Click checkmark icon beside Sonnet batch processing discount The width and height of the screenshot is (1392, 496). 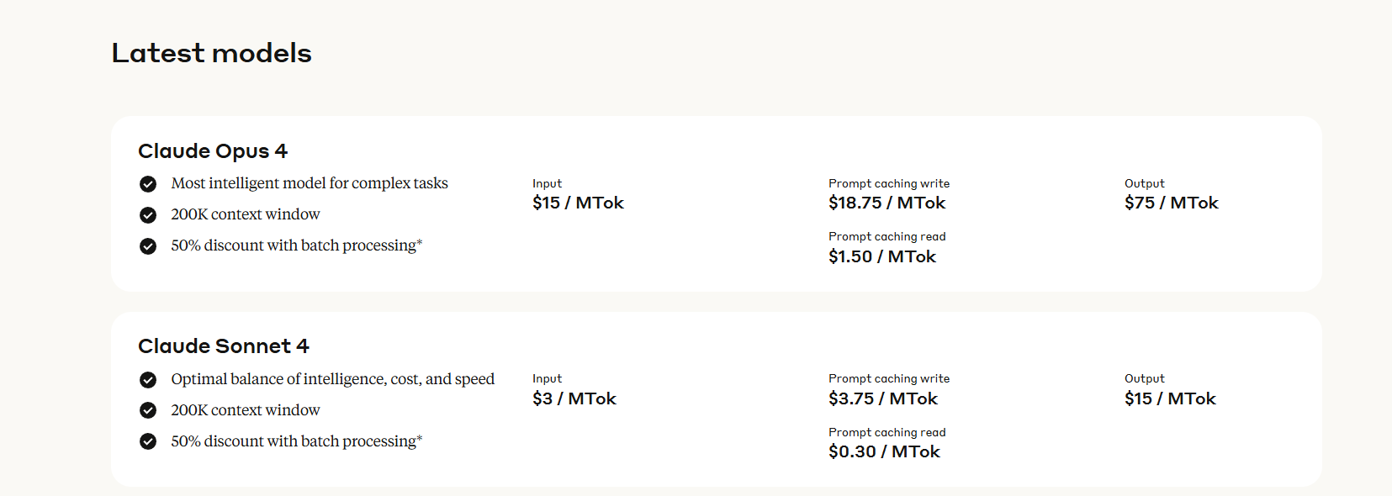point(148,441)
